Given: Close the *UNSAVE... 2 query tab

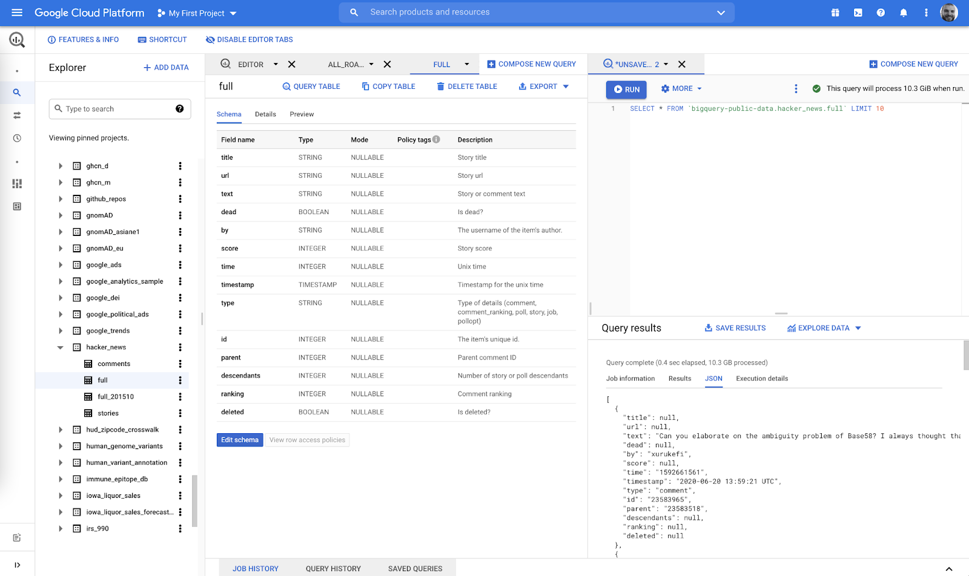Looking at the screenshot, I should pos(681,64).
